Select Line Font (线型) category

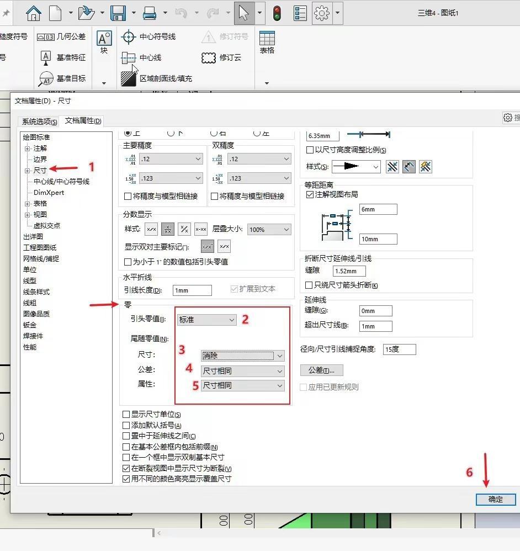30,281
